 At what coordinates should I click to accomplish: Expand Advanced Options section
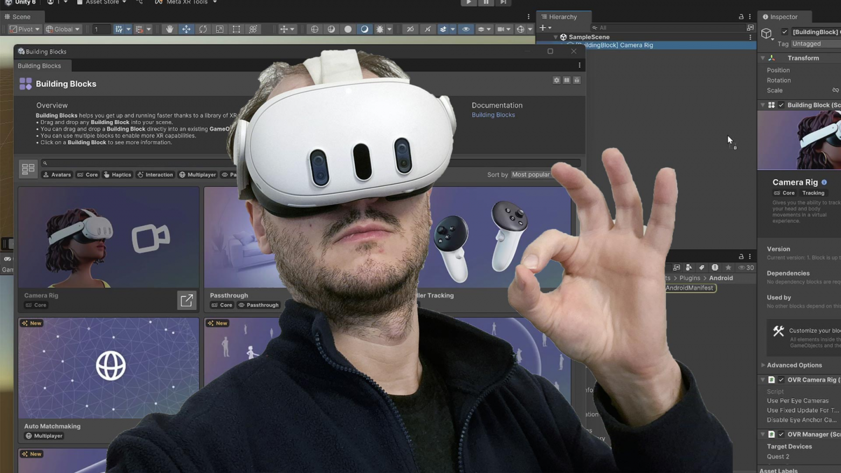[763, 365]
